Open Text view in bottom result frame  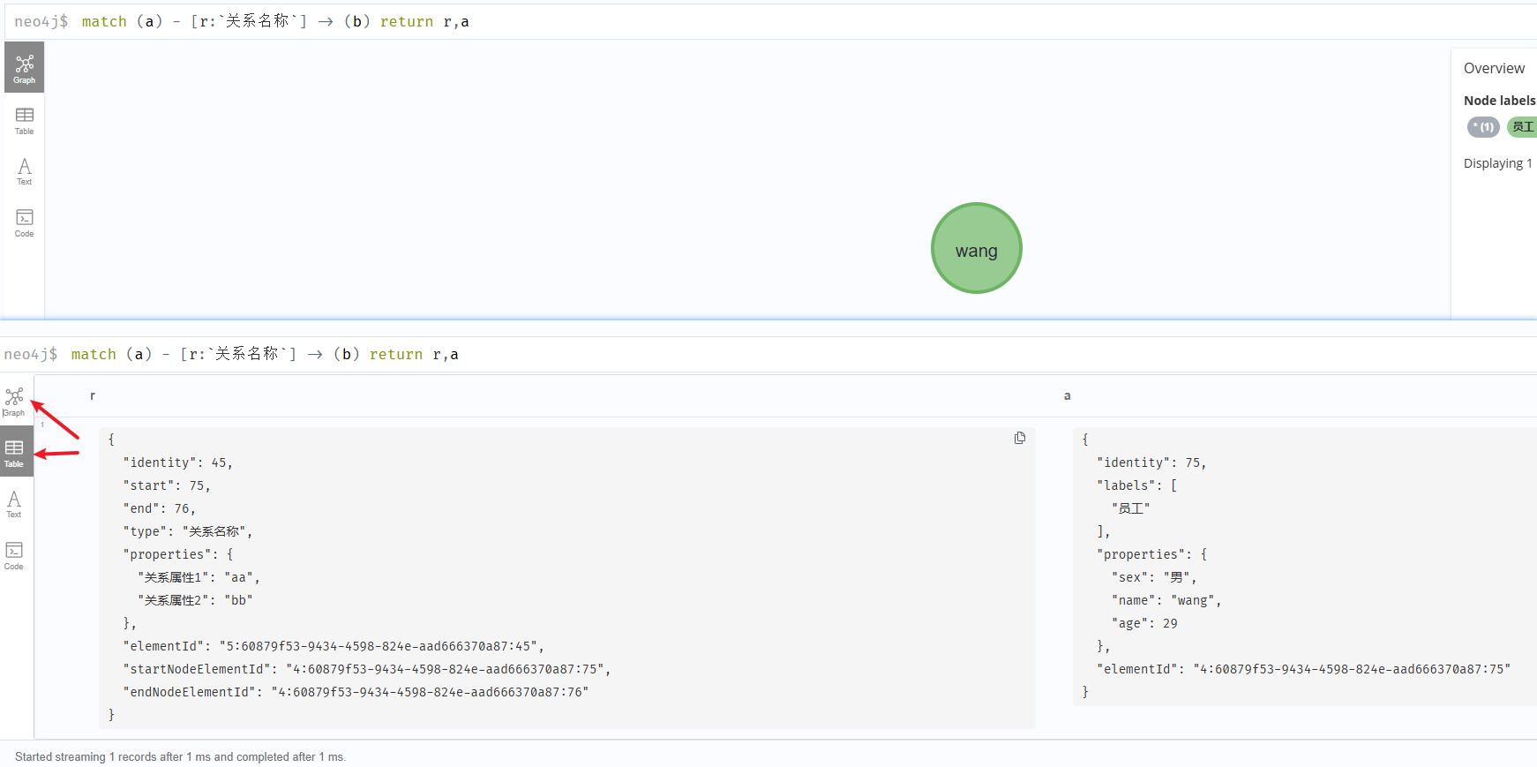[x=14, y=504]
